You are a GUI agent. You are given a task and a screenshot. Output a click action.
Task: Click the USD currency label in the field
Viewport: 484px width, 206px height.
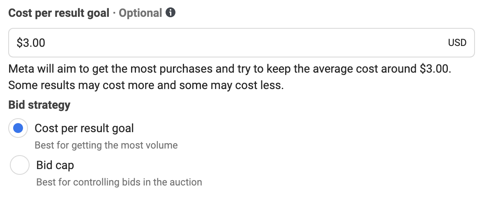pos(457,43)
